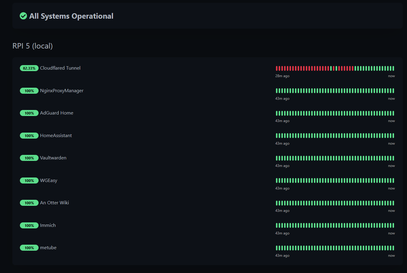Click the first red heartbeat of Cloudflared Tunnel
Viewport: 407px width, 273px height.
click(x=277, y=68)
